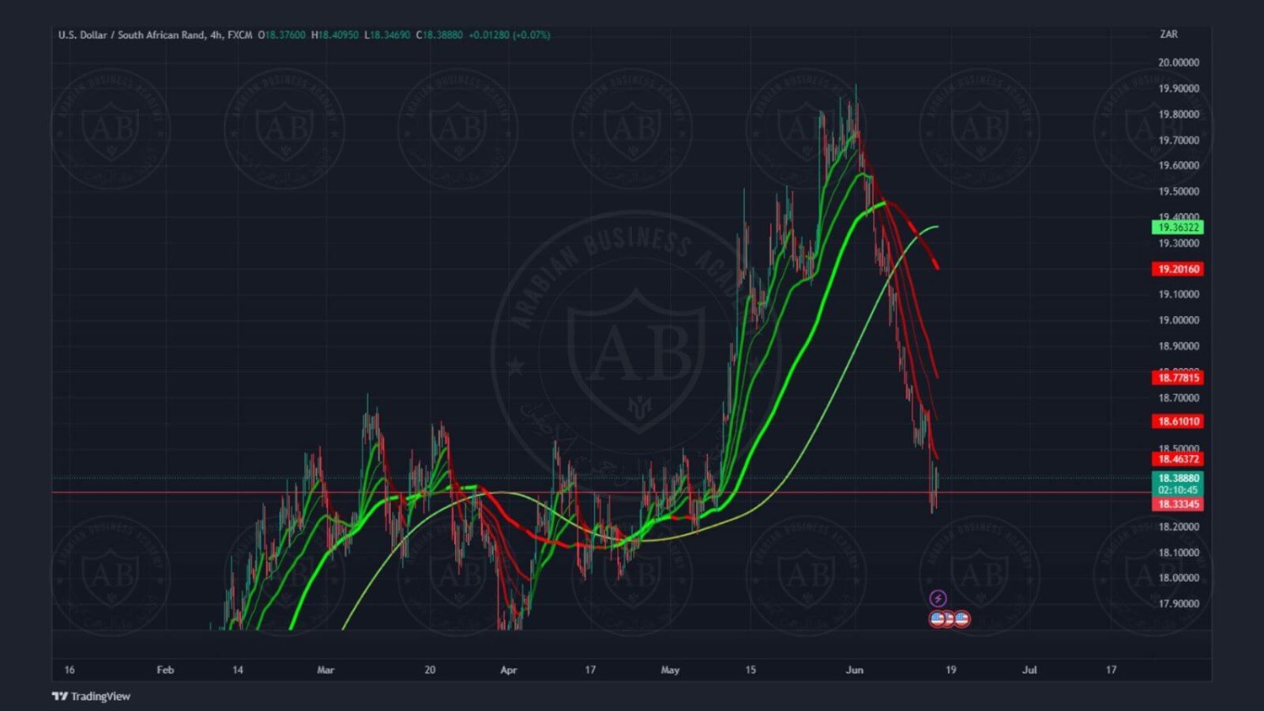Click the 19.50000 price axis label
The width and height of the screenshot is (1264, 711).
1179,191
